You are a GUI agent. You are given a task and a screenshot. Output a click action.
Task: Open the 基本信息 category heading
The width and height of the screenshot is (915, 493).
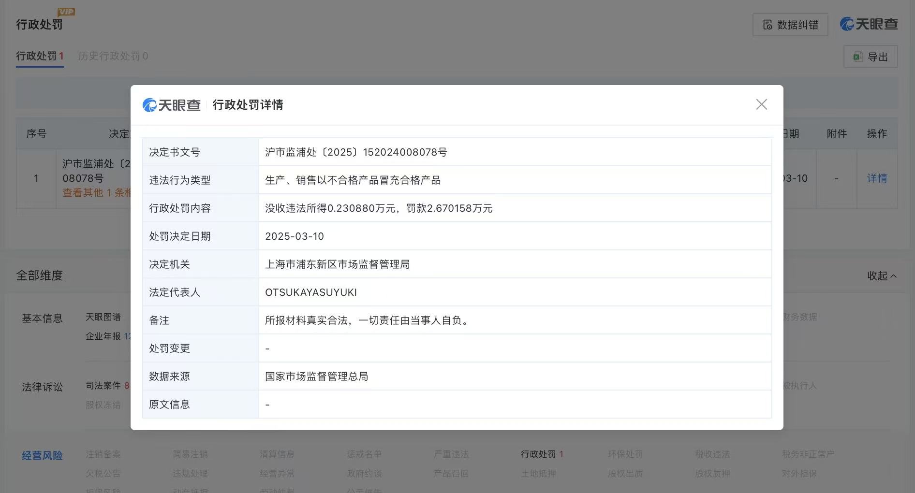[42, 319]
